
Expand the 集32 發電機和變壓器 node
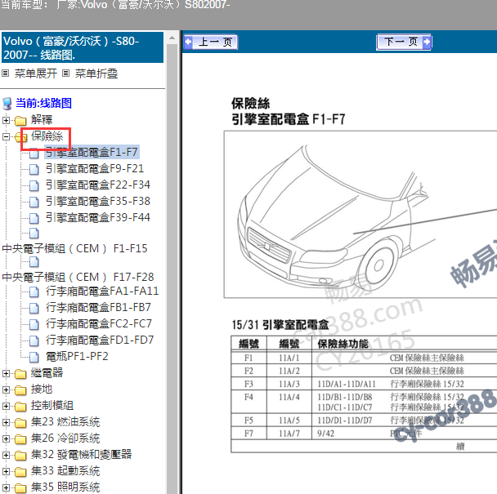coord(6,455)
